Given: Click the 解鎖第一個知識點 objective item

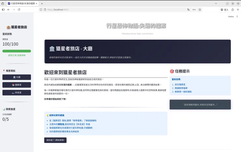Looking at the screenshot, I should (183, 92).
